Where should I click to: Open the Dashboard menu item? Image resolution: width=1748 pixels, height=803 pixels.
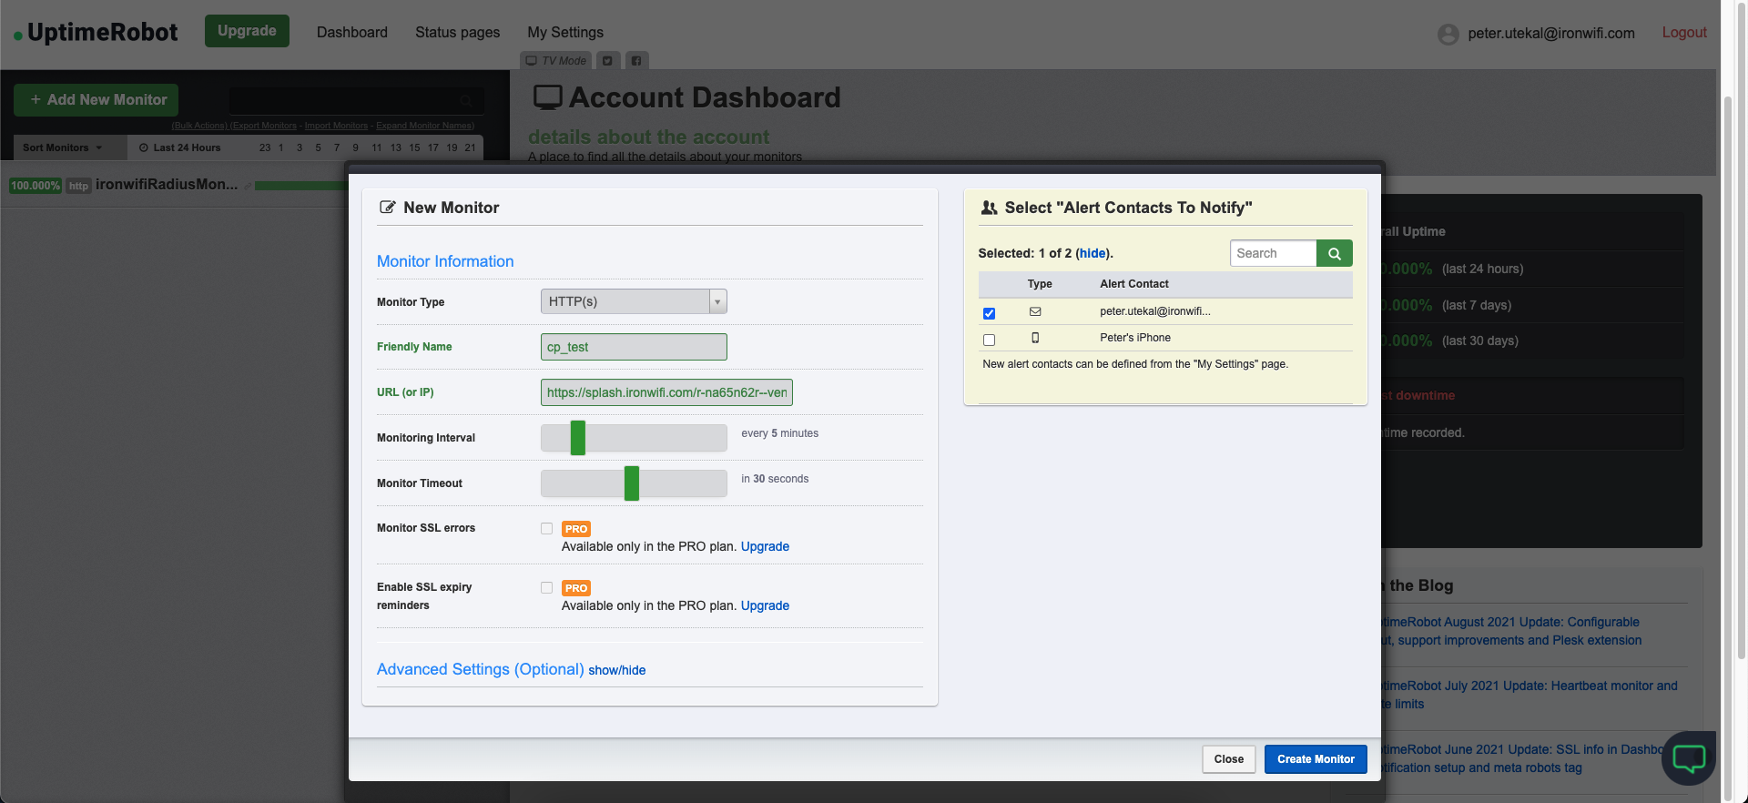point(352,32)
